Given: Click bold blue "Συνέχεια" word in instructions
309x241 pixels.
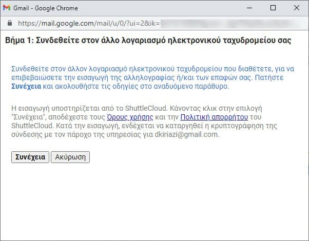Looking at the screenshot, I should (x=27, y=87).
